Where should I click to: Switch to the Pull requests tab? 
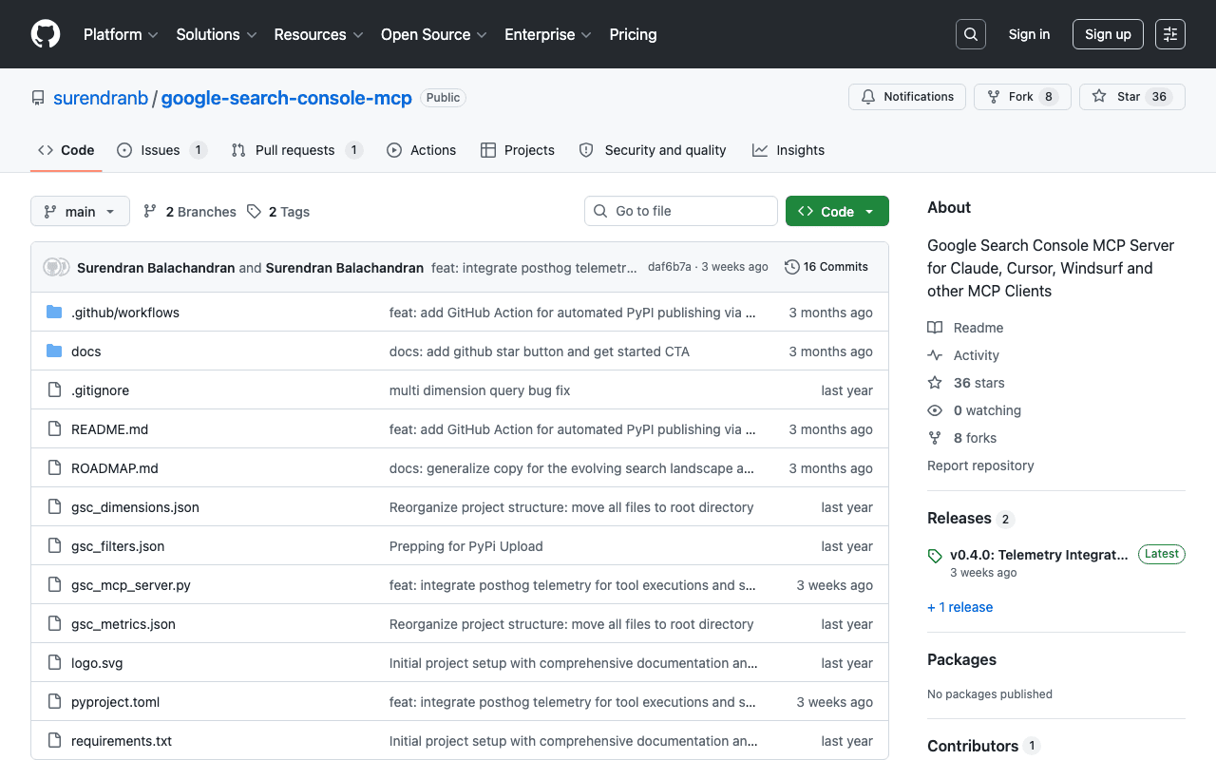pyautogui.click(x=296, y=150)
